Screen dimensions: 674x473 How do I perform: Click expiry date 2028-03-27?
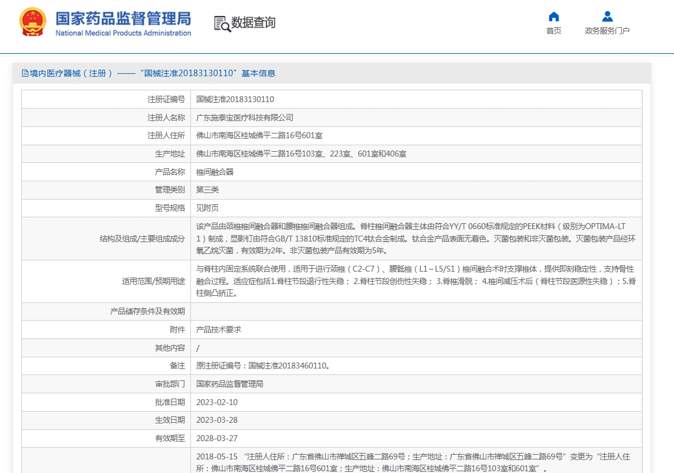point(216,439)
